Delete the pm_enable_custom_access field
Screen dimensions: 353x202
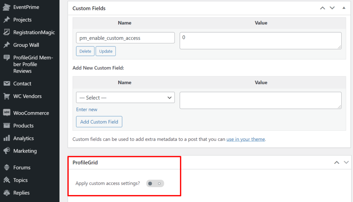pyautogui.click(x=85, y=51)
